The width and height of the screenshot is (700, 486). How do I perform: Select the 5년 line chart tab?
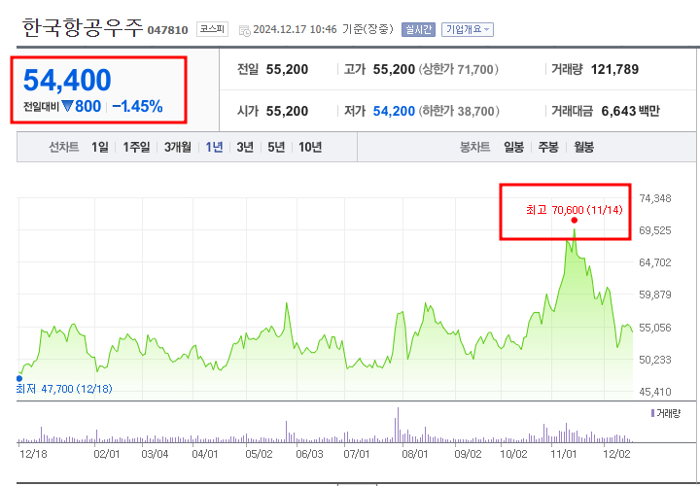[x=276, y=147]
